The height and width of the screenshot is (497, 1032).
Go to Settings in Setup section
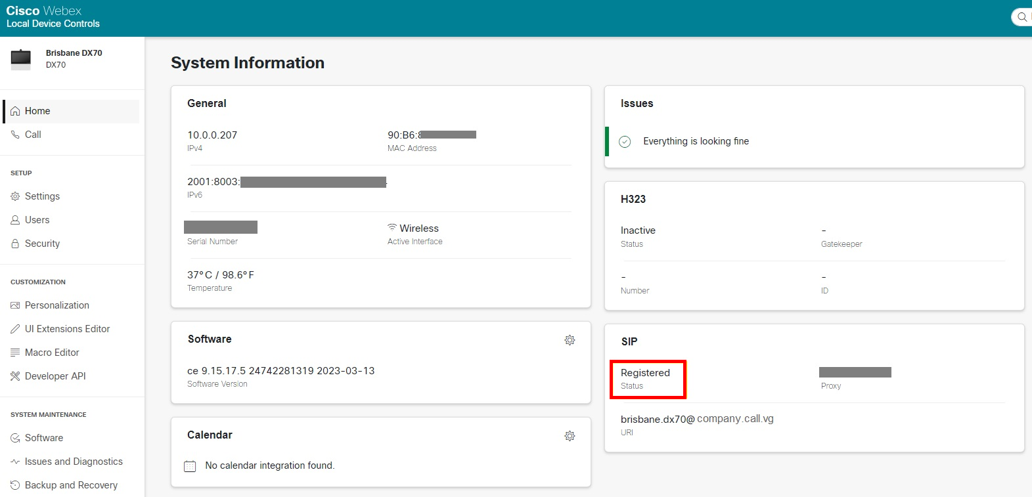point(71,196)
